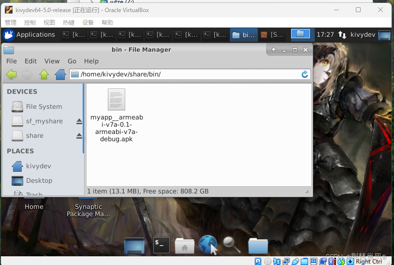This screenshot has width=394, height=265.
Task: Go to parent folder with up arrow
Action: (x=44, y=74)
